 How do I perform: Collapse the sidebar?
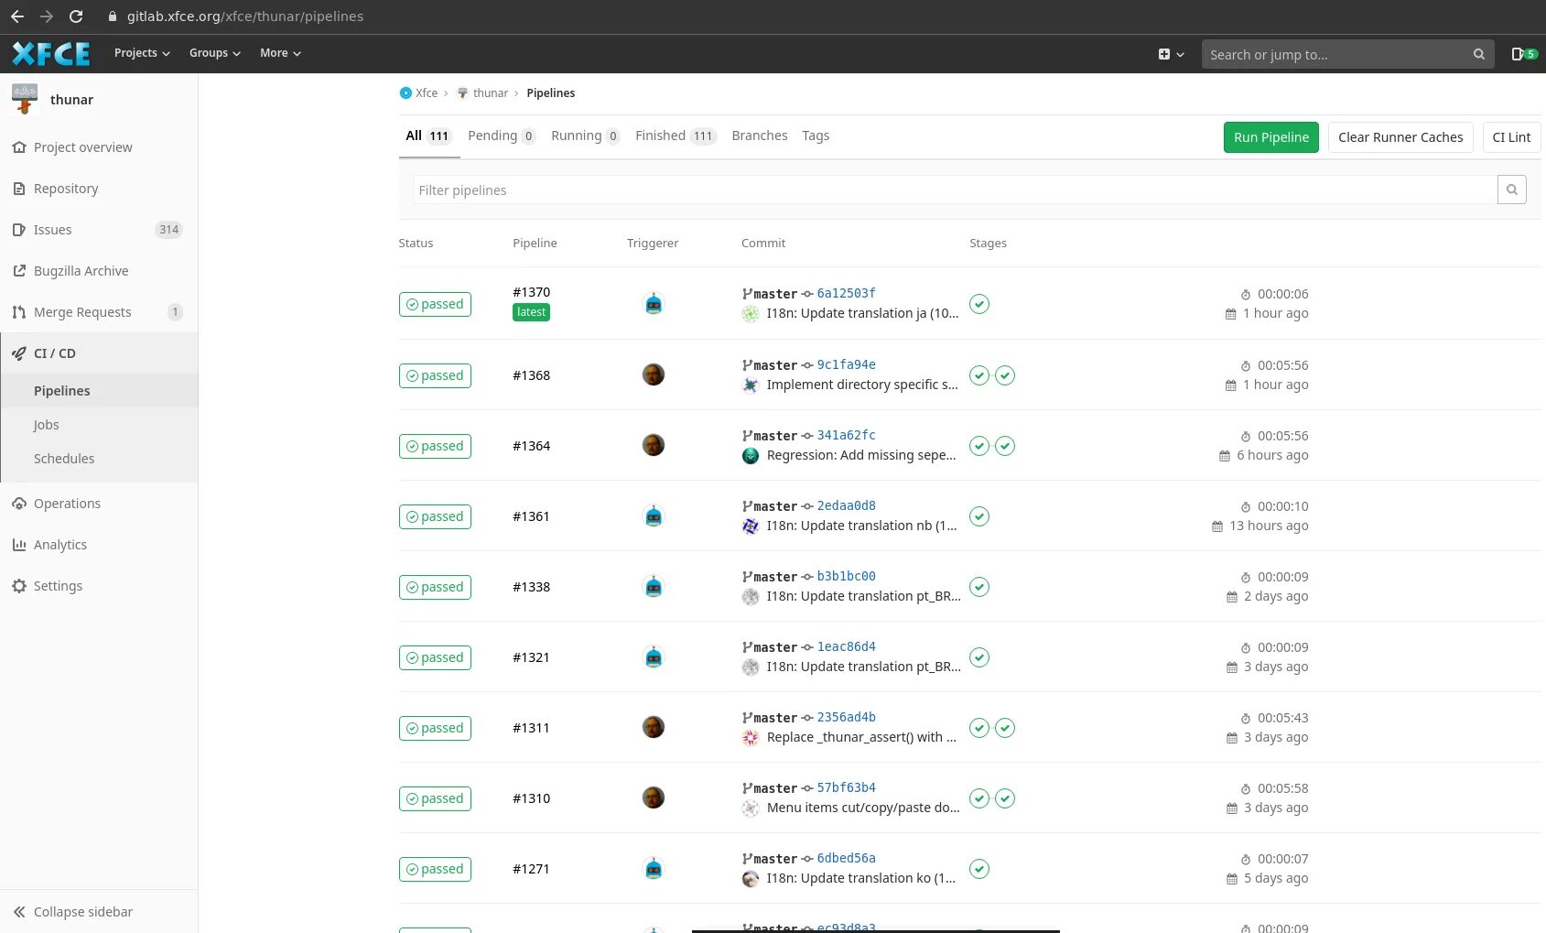(x=73, y=912)
